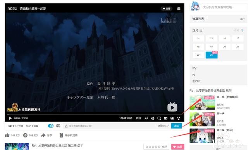Give coins with the coin icon
Image resolution: width=248 pixels, height=150 pixels.
click(x=25, y=135)
